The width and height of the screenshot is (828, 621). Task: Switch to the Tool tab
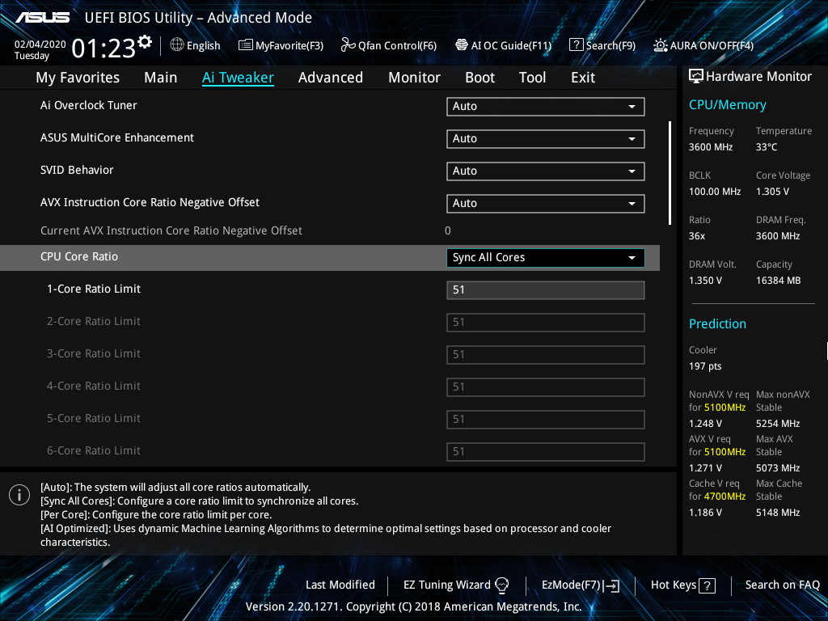(x=532, y=78)
